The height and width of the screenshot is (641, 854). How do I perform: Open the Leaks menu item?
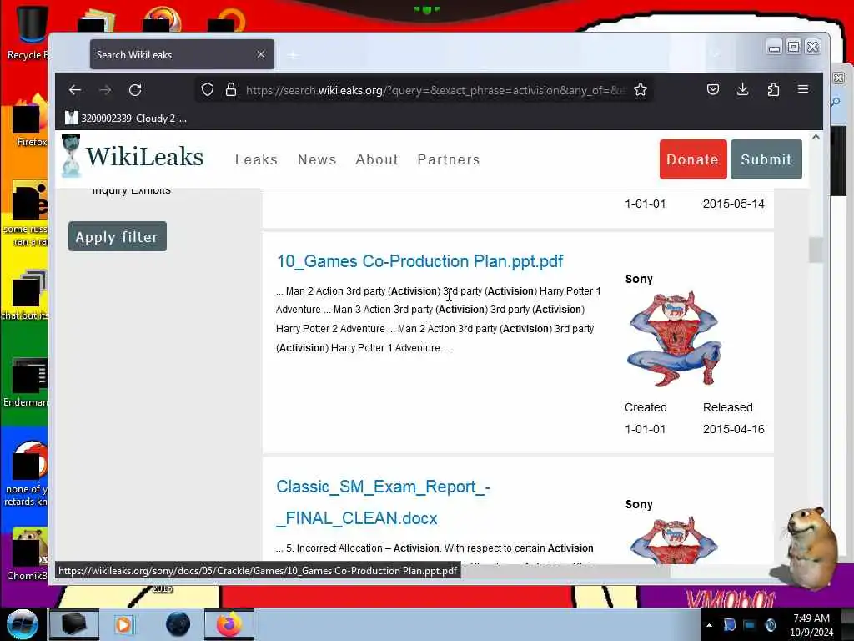pos(256,159)
